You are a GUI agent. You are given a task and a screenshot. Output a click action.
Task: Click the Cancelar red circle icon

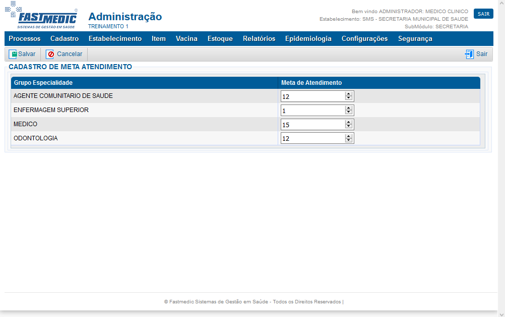tap(50, 54)
